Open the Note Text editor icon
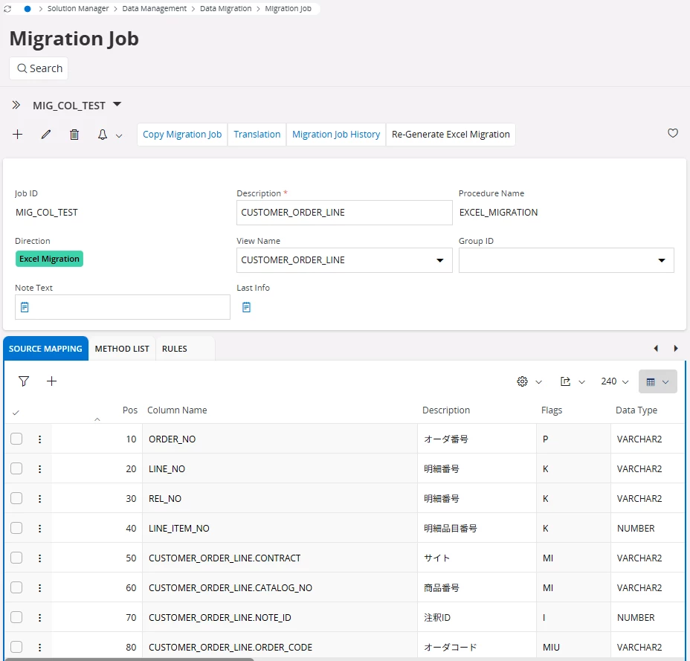Viewport: 690px width, 661px height. pos(25,307)
